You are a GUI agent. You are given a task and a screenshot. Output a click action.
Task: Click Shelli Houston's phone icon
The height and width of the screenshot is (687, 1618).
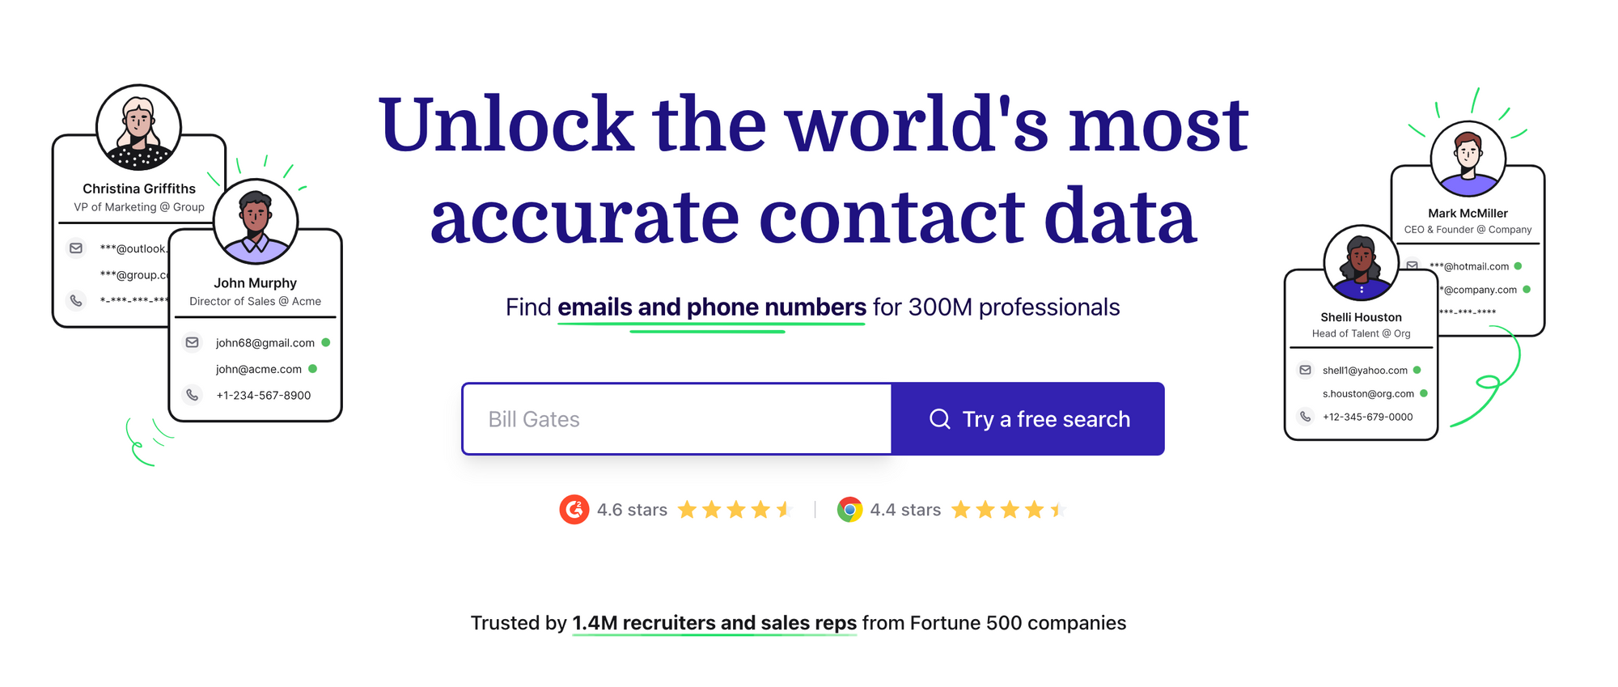(1305, 417)
